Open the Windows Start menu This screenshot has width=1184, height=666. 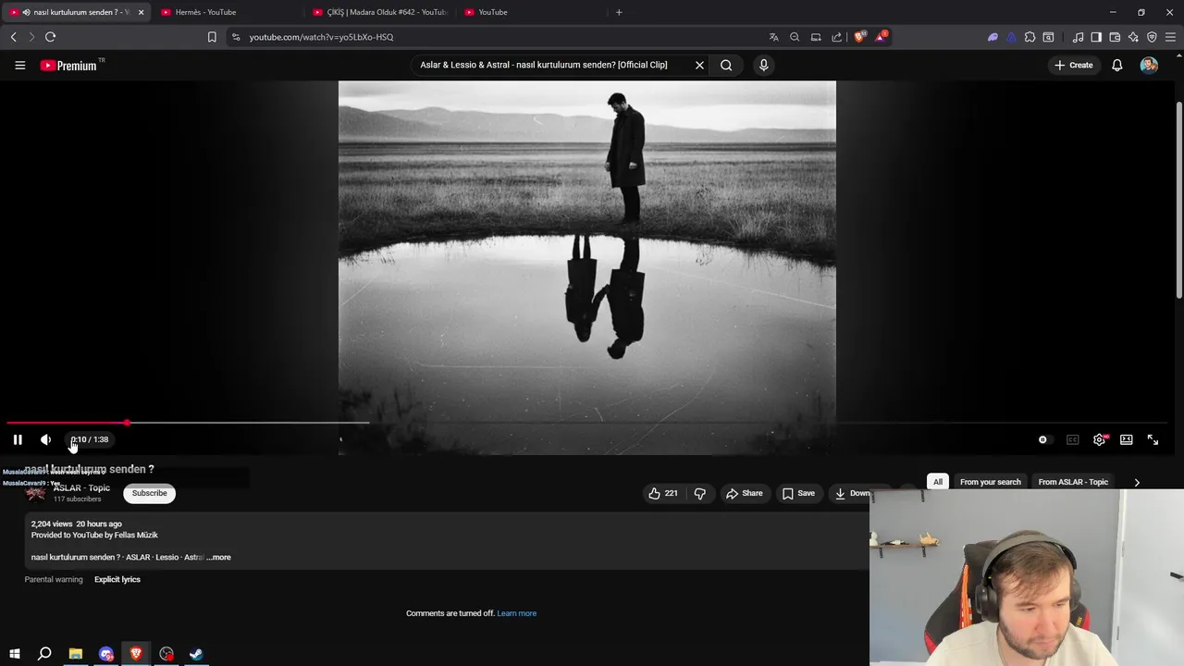[x=14, y=654]
